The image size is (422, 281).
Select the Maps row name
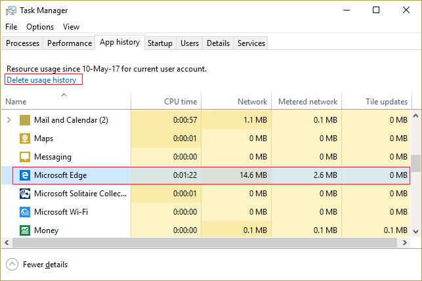point(43,139)
